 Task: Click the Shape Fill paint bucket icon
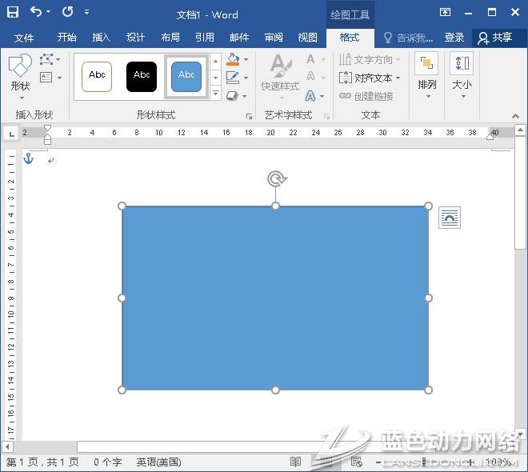click(x=233, y=59)
